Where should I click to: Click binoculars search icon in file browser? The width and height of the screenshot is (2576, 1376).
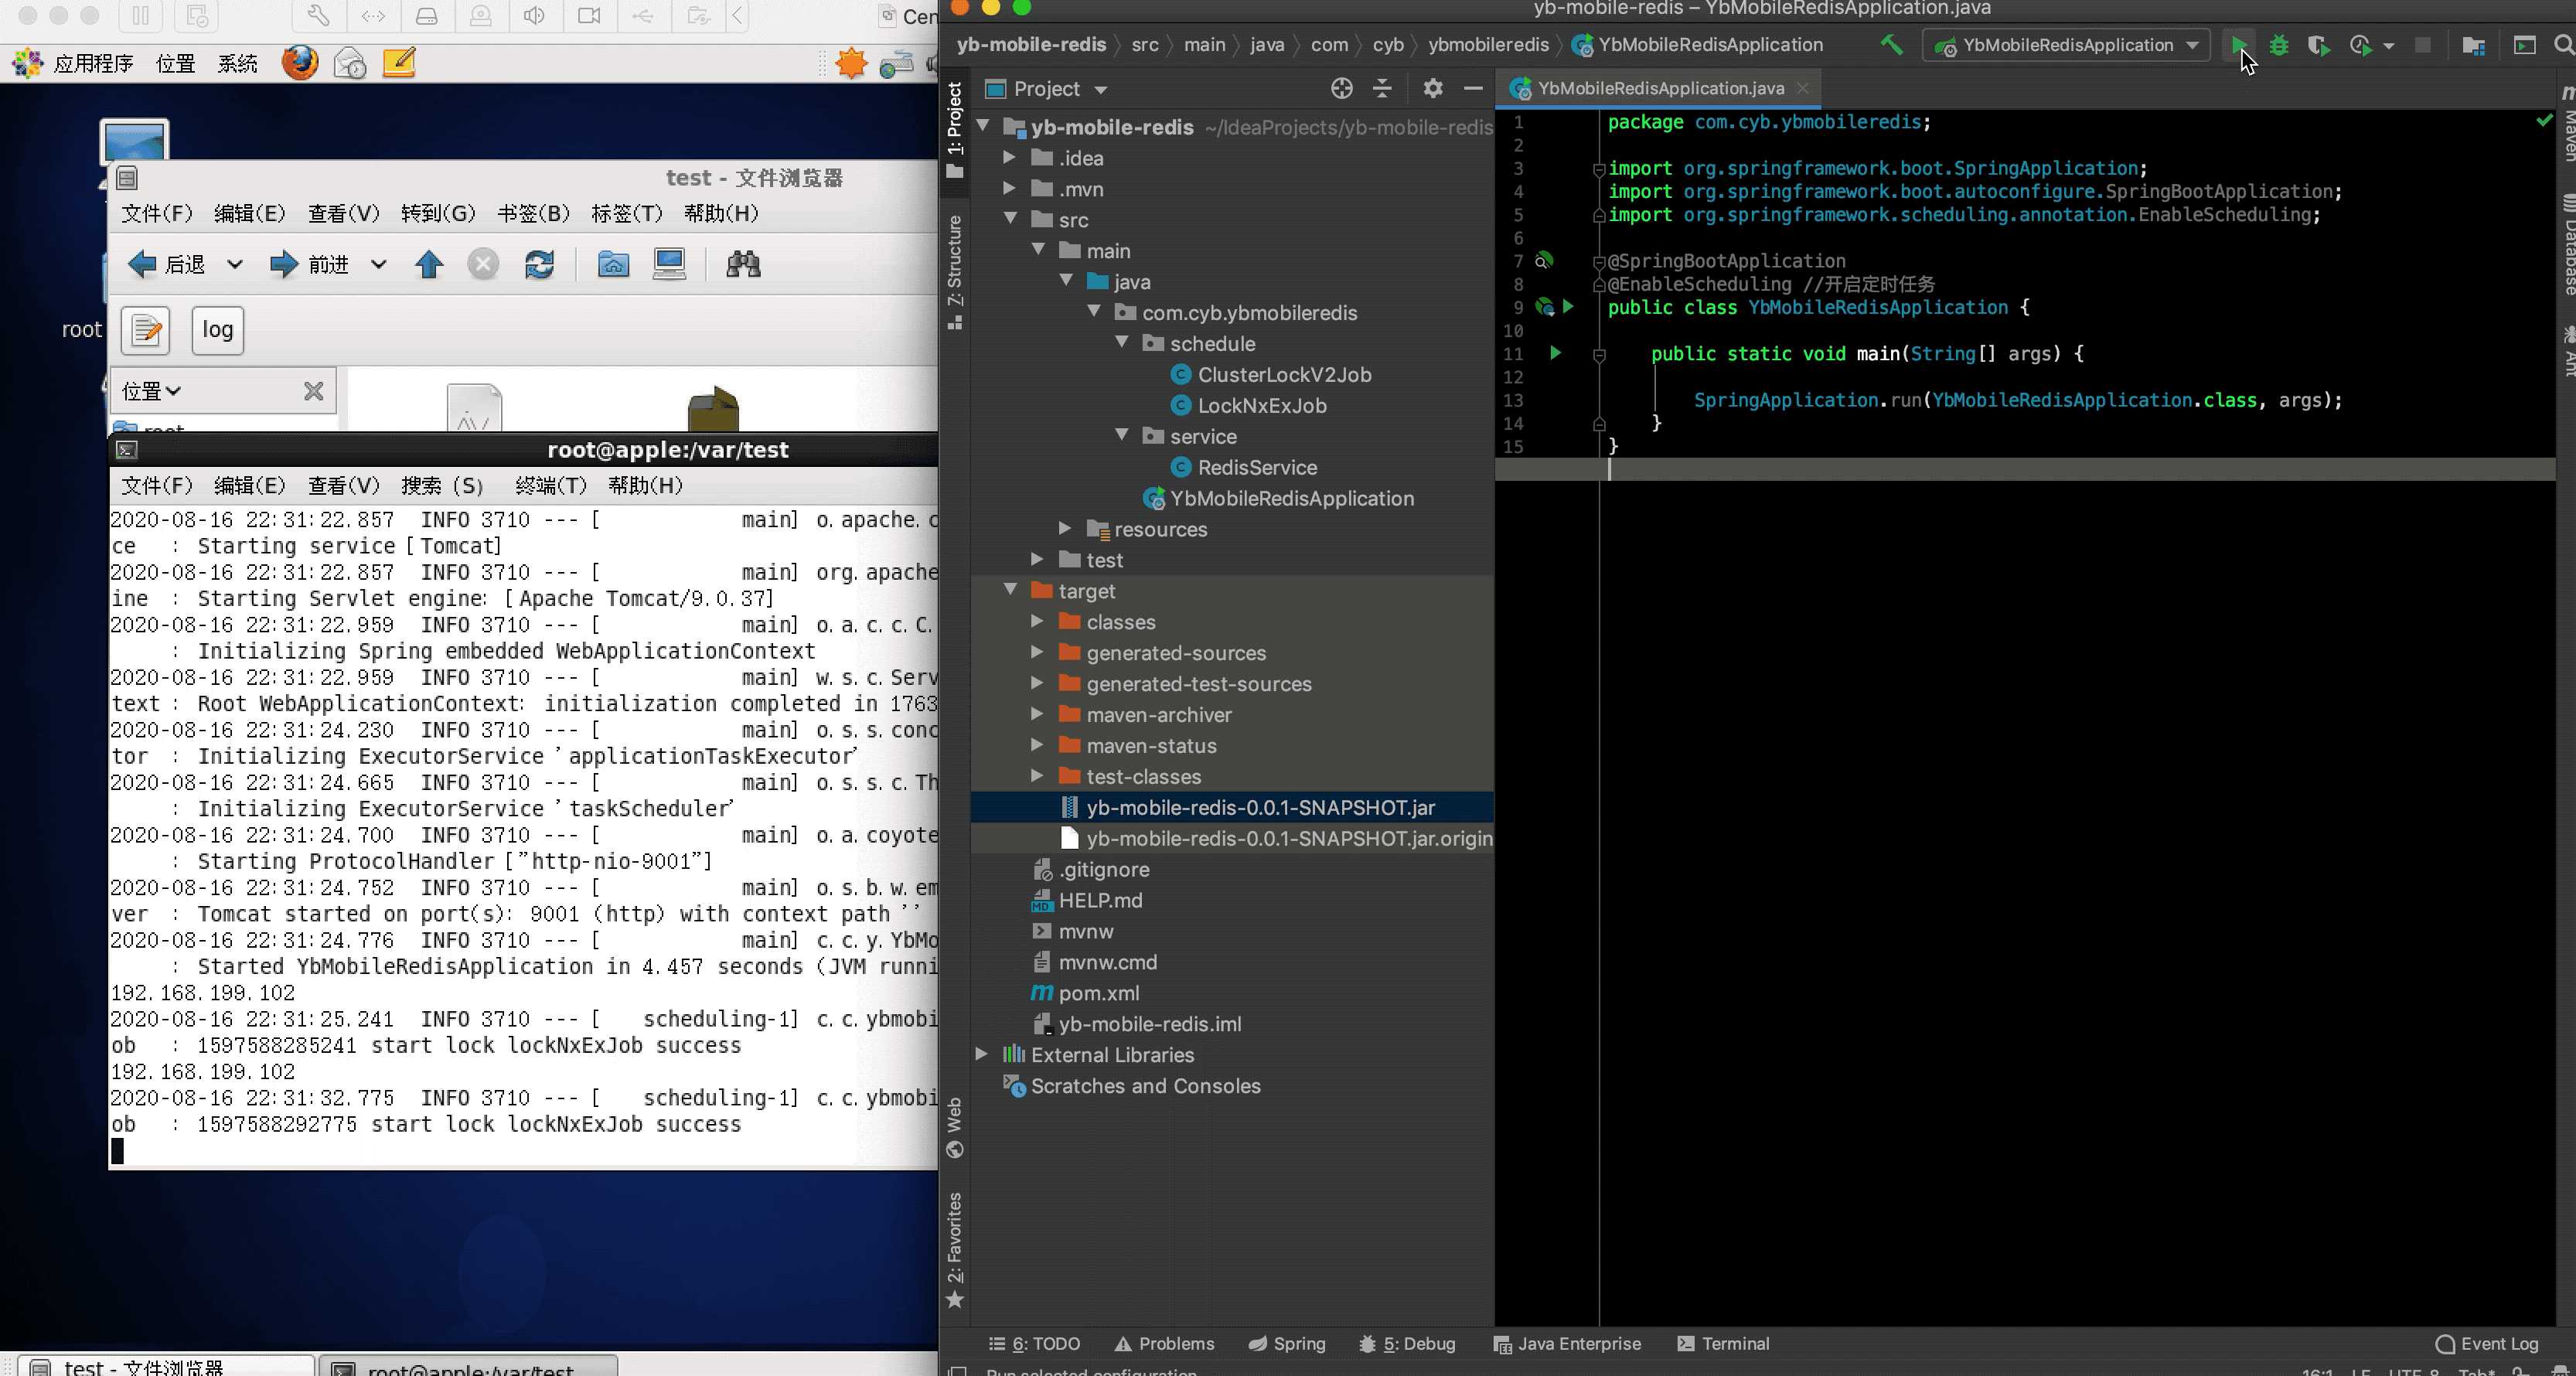(x=743, y=264)
